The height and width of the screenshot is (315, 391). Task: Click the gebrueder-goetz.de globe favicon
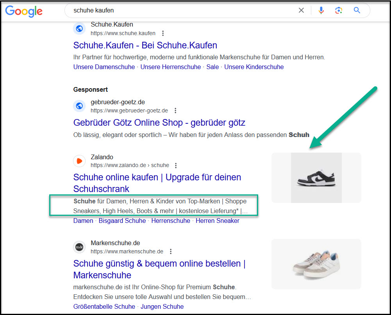coord(79,106)
